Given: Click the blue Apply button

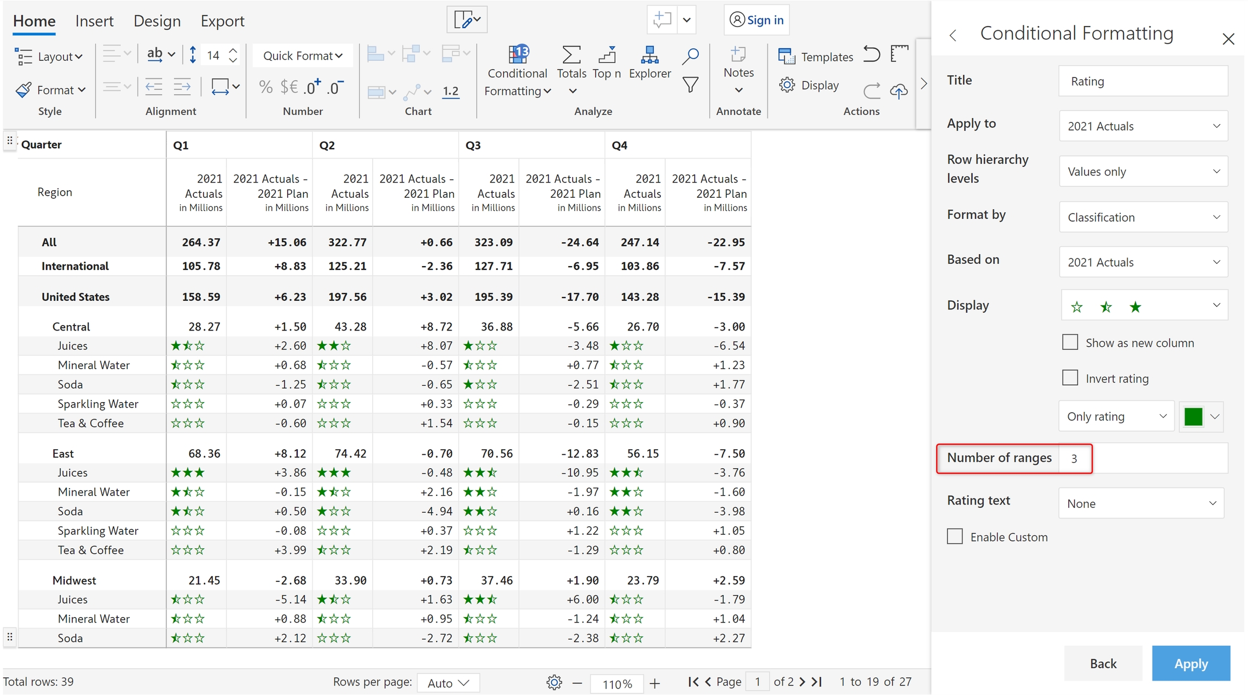Looking at the screenshot, I should click(1191, 663).
